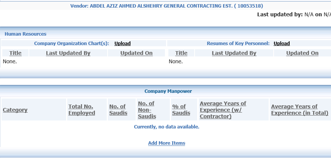This screenshot has height=158, width=331.
Task: Click the Total No. Employed column header
Action: pyautogui.click(x=82, y=110)
